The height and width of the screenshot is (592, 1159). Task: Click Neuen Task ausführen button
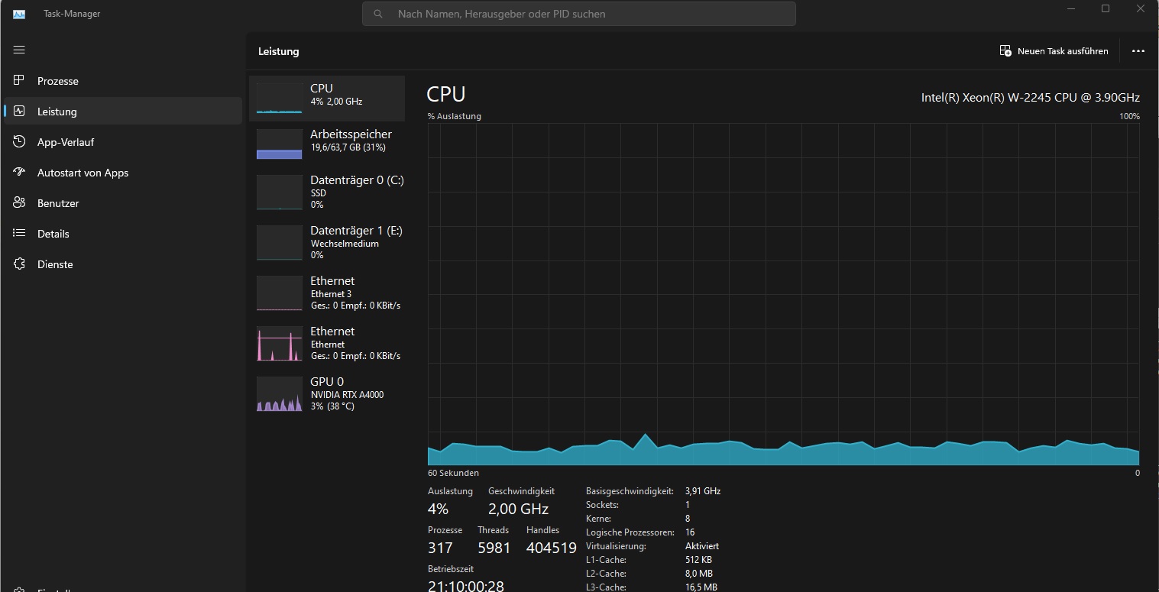[1054, 51]
